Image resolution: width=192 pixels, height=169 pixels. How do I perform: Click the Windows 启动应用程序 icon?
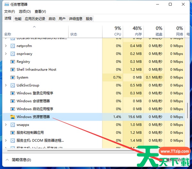(12, 109)
